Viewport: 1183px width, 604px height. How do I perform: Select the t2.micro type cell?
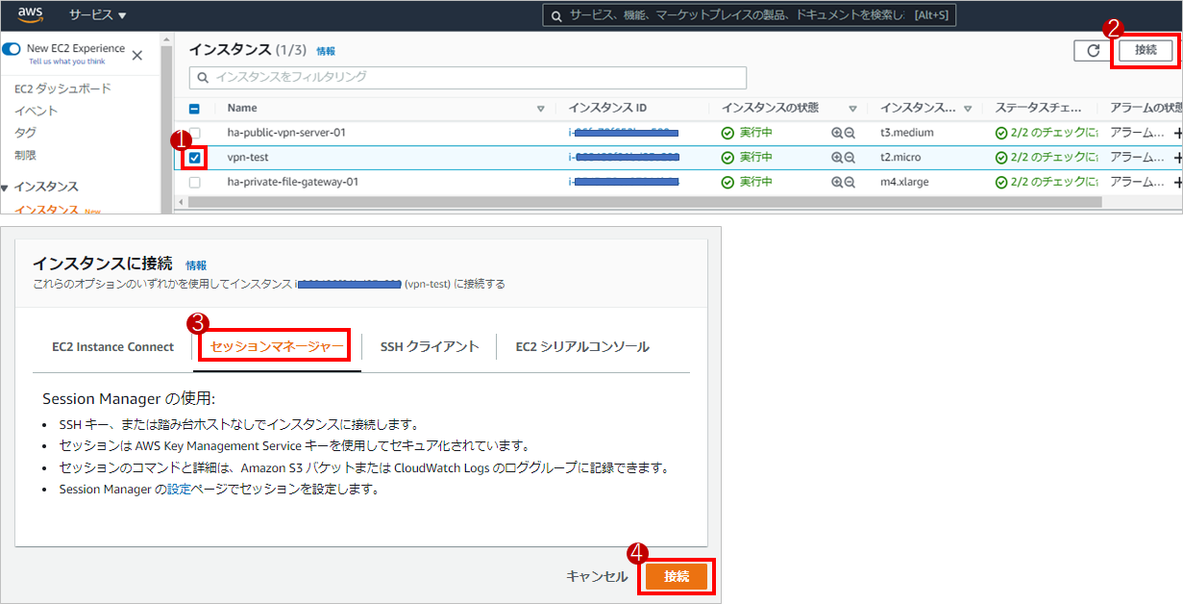pyautogui.click(x=902, y=157)
